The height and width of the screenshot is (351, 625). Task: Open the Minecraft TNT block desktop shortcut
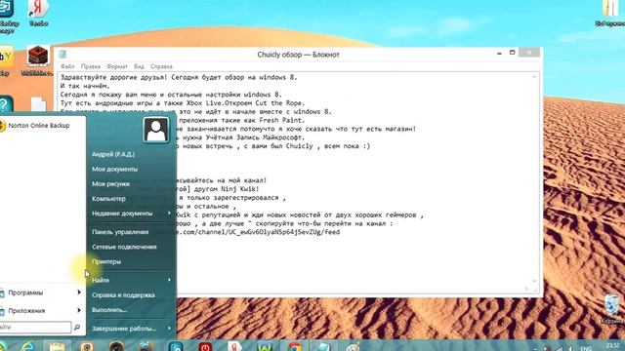coord(37,59)
